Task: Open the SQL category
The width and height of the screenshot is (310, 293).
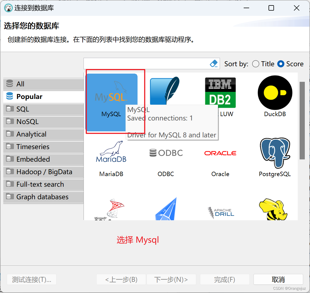Action: pyautogui.click(x=43, y=109)
